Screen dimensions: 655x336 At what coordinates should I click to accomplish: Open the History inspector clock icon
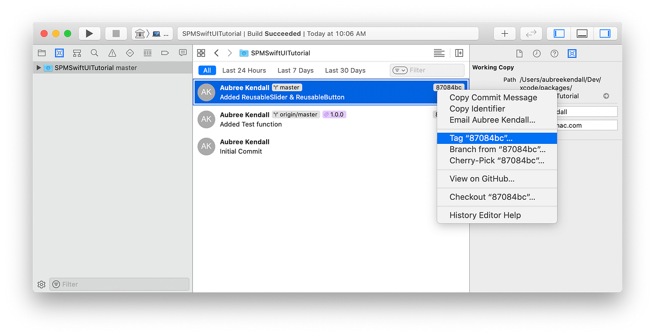click(x=537, y=53)
